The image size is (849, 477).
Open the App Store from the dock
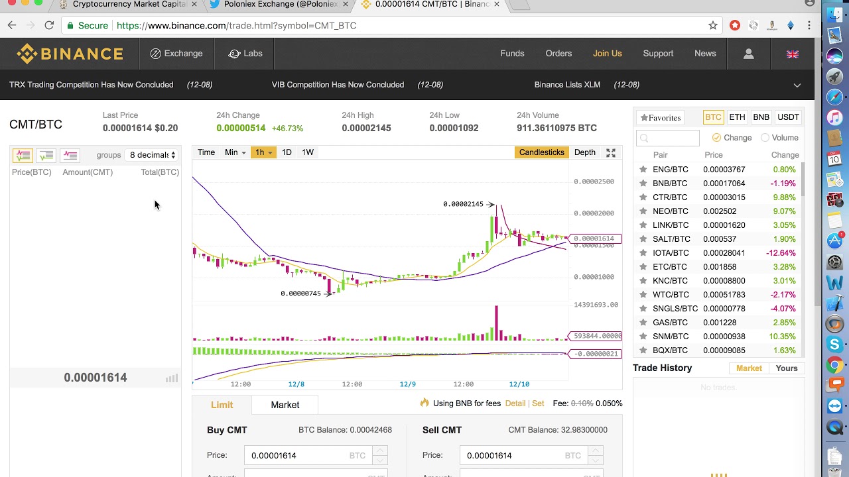click(835, 241)
